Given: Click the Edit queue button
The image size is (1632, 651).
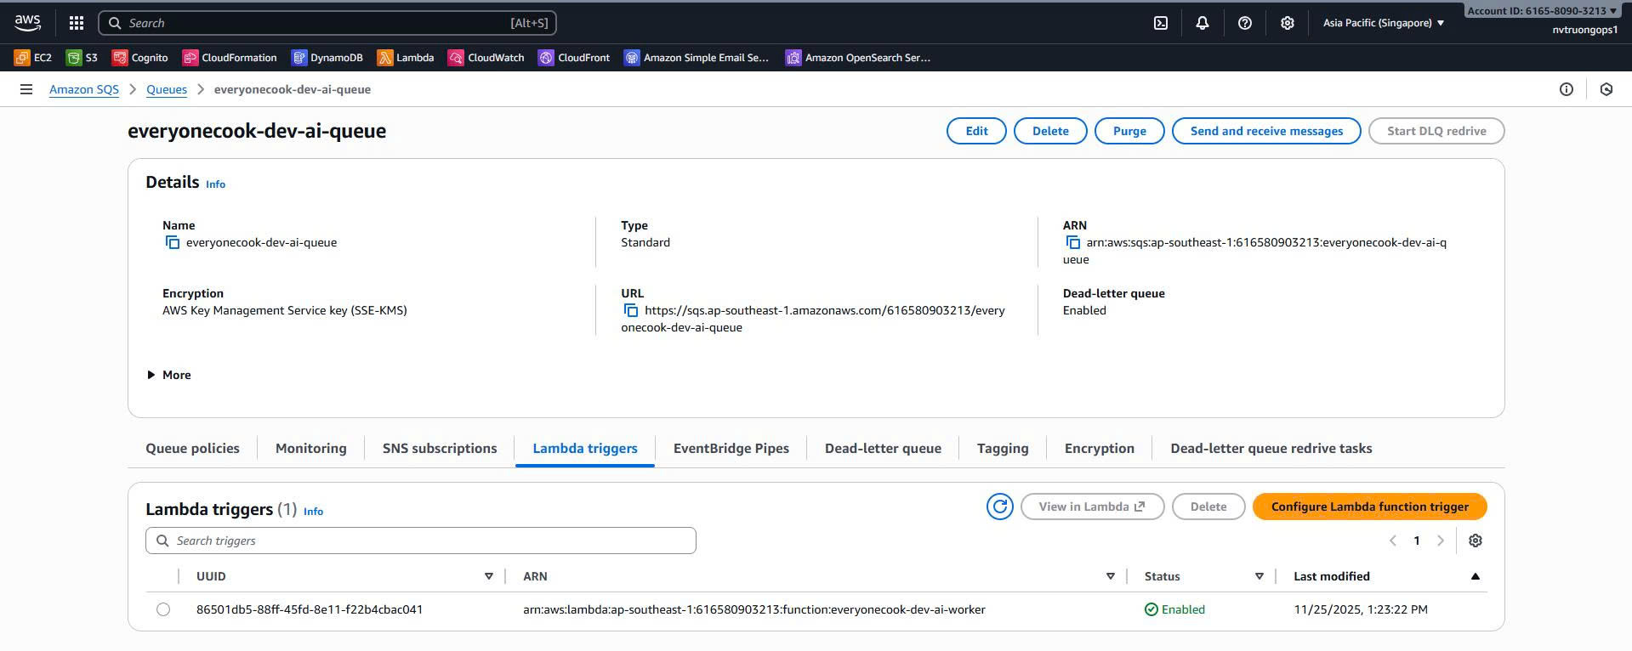Looking at the screenshot, I should [976, 131].
